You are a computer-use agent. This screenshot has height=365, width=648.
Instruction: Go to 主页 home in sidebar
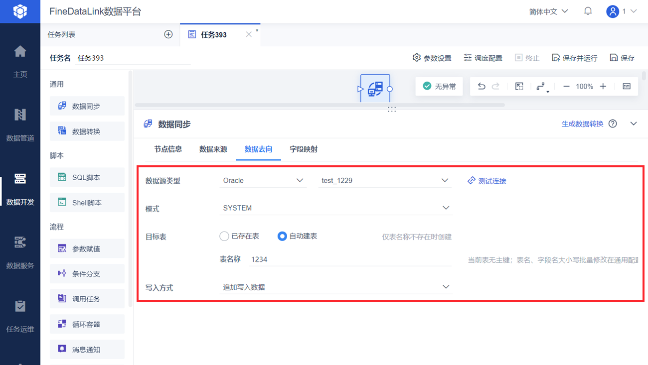coord(20,61)
